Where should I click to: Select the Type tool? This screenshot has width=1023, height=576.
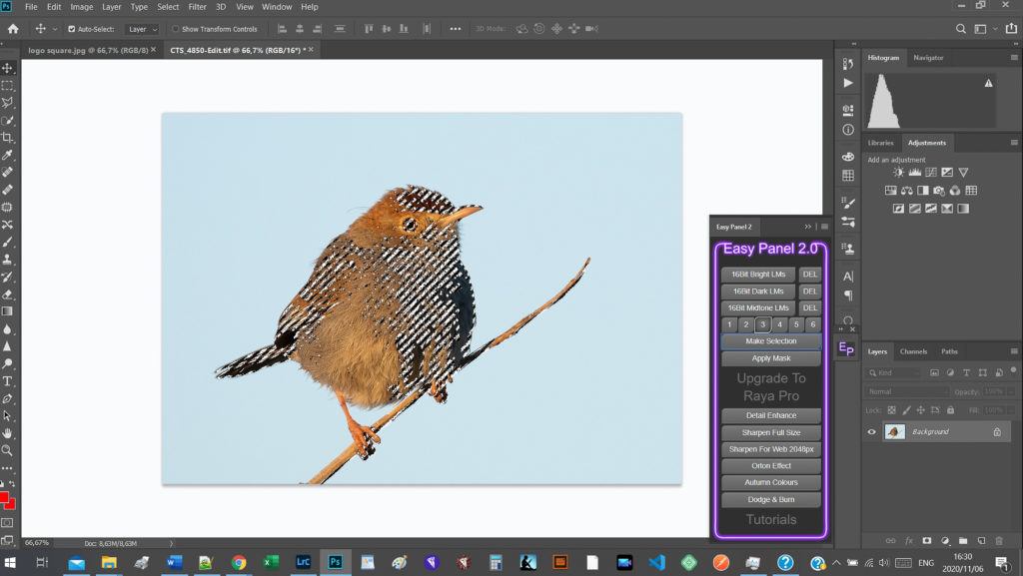coord(8,381)
